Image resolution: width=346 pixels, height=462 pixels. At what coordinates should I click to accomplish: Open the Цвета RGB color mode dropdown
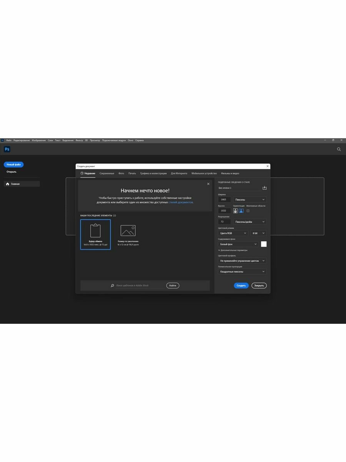pos(233,233)
